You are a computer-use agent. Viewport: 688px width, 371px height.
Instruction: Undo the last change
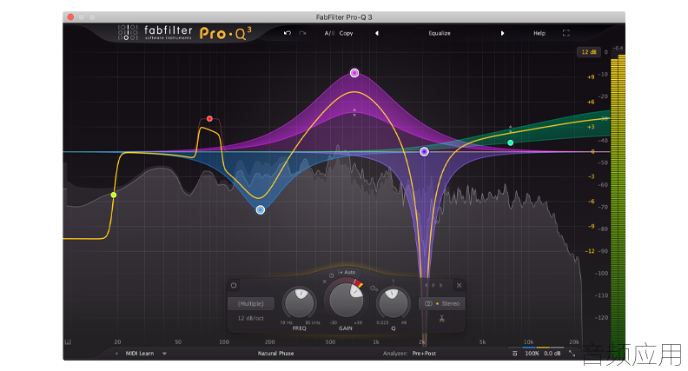[x=288, y=33]
